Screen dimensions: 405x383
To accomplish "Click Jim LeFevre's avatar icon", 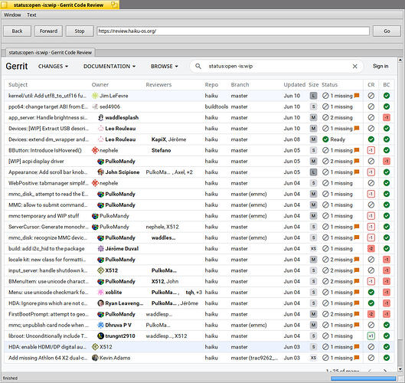I will [95, 96].
